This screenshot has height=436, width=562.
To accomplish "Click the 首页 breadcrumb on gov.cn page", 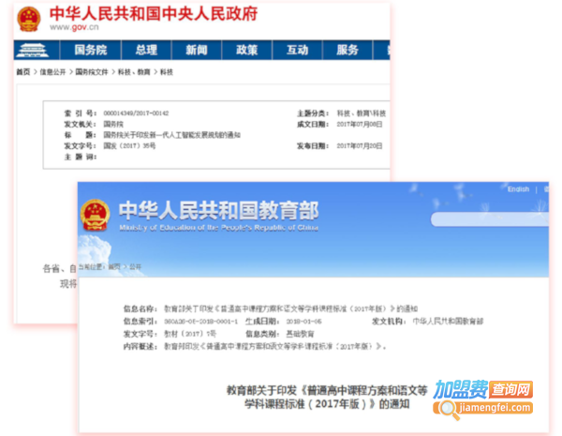I will click(x=22, y=72).
